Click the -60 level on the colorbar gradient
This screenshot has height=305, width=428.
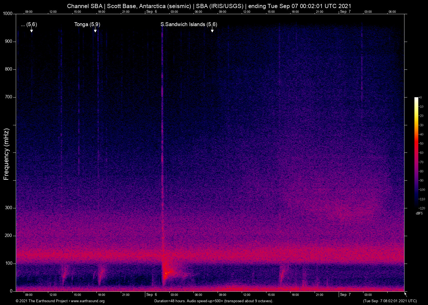[x=416, y=152]
